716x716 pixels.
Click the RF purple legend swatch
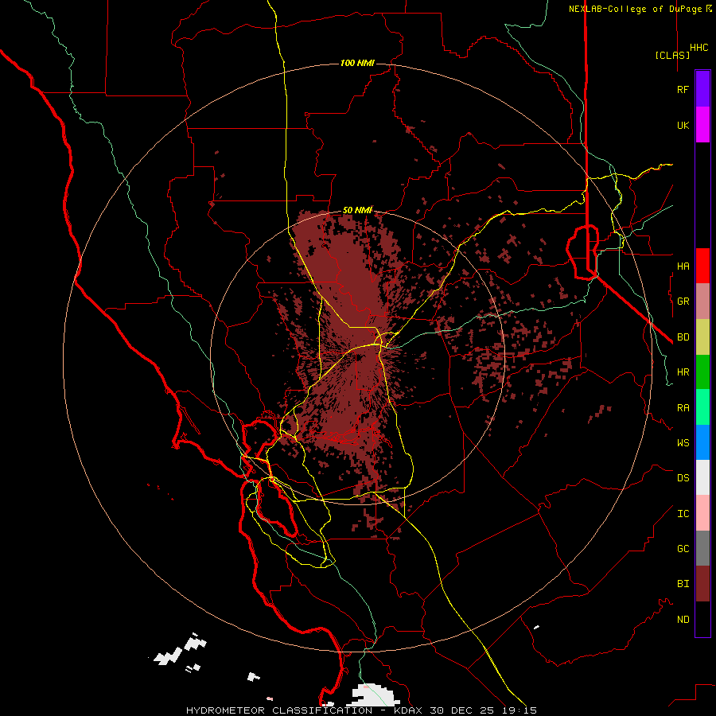pos(702,89)
